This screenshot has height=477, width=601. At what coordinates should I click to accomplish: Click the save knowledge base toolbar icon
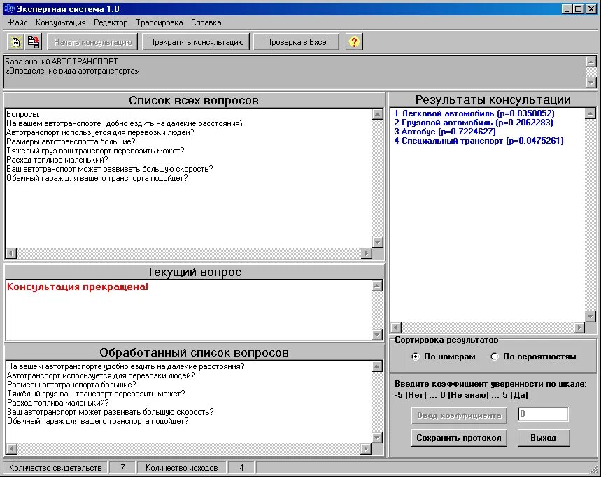[x=34, y=42]
